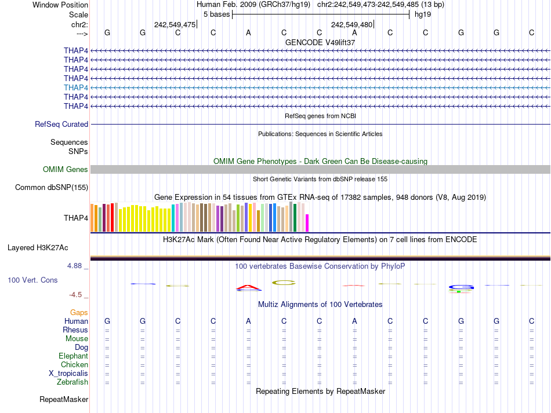This screenshot has width=551, height=413.
Task: Select the X_tropicalis alignment row label
Action: (x=68, y=374)
